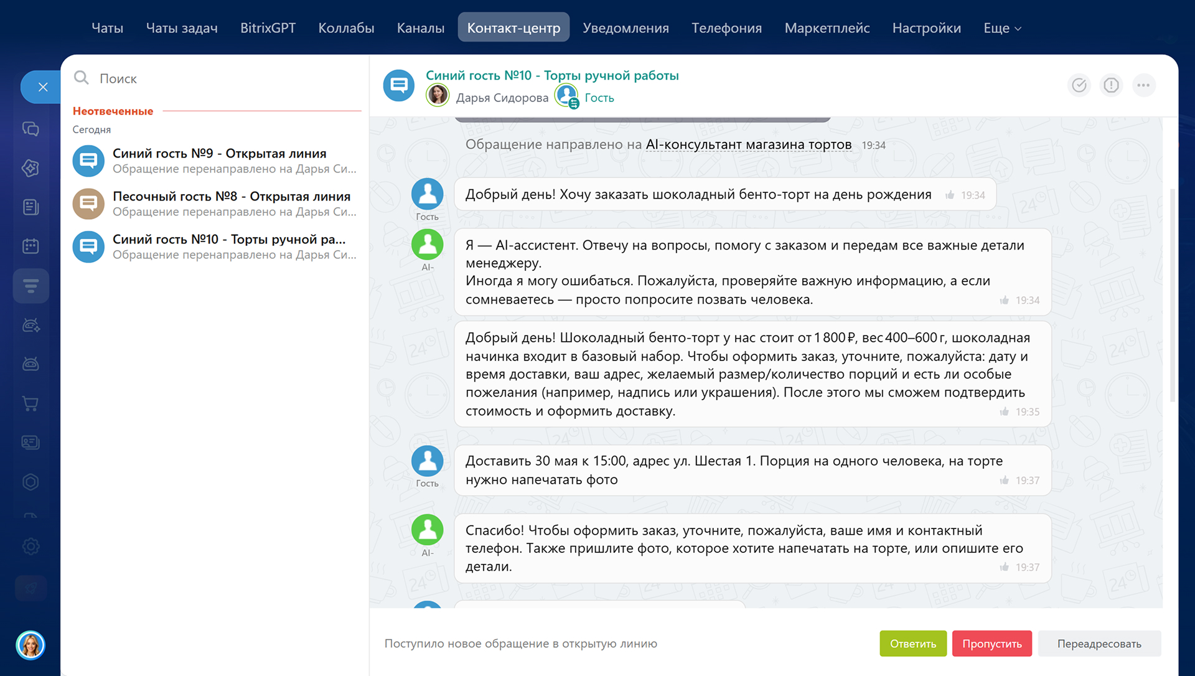Screen dimensions: 1195x676
Task: Open the three-dots menu in the chat header
Action: [1143, 85]
